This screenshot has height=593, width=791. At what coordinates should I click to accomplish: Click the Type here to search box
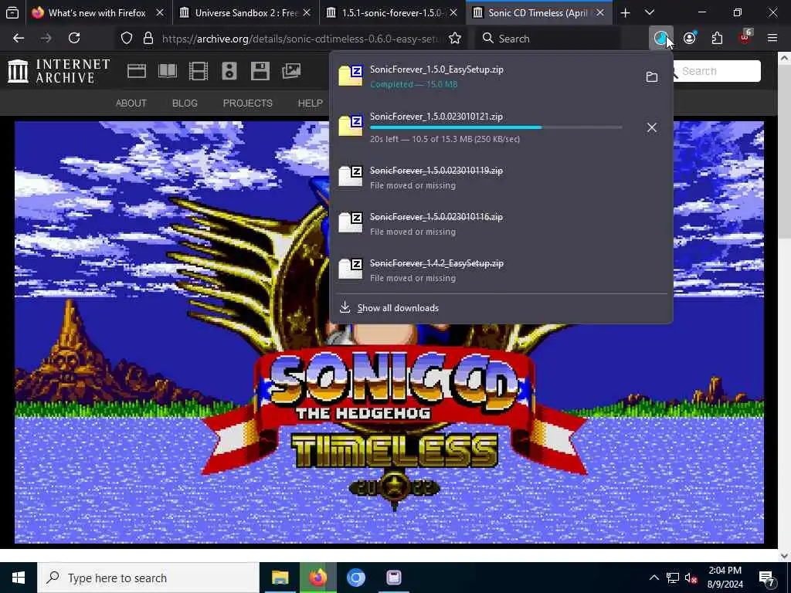(x=148, y=578)
